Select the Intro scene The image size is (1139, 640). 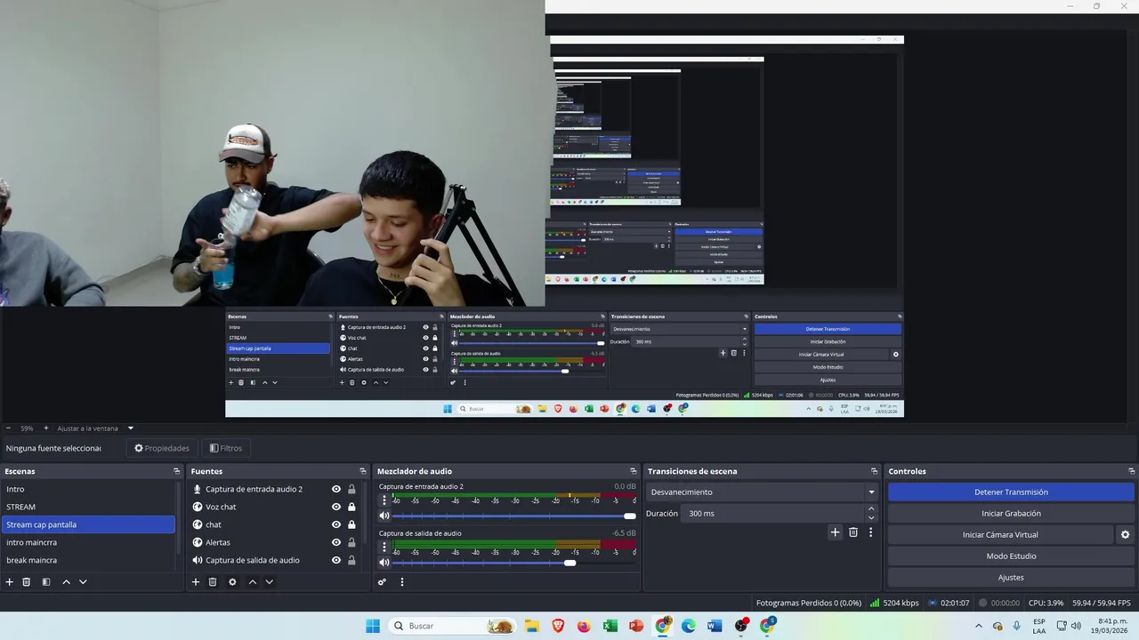(x=89, y=489)
